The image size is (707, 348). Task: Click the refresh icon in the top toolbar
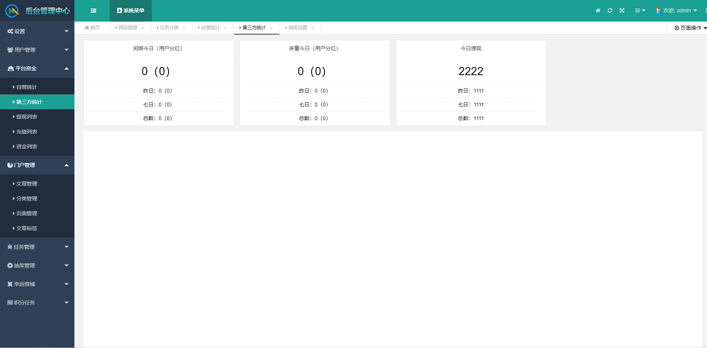610,10
